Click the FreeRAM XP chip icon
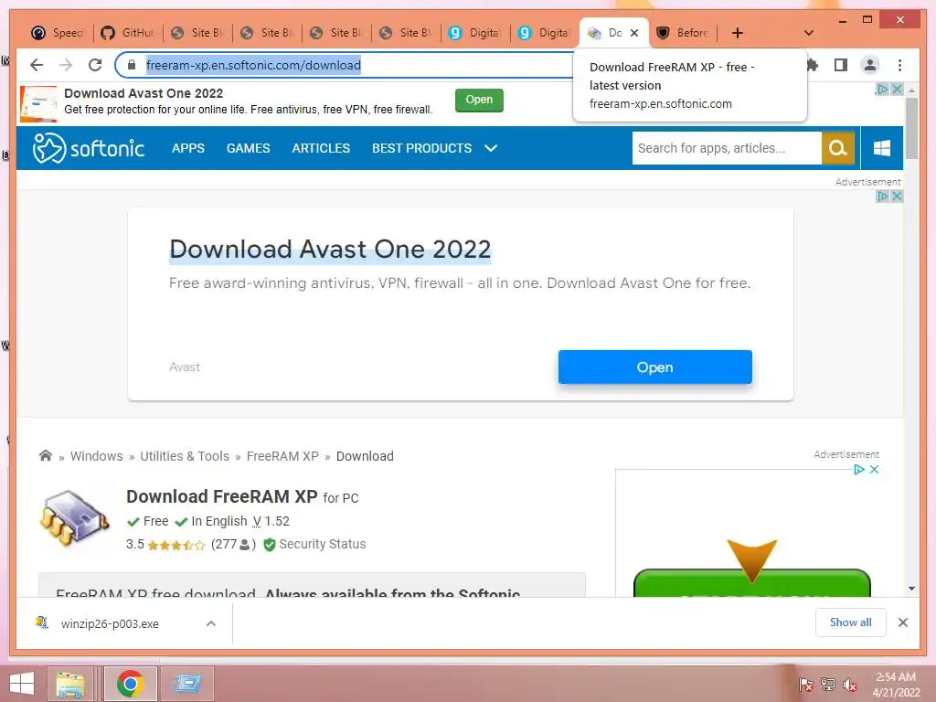This screenshot has height=702, width=936. point(75,519)
